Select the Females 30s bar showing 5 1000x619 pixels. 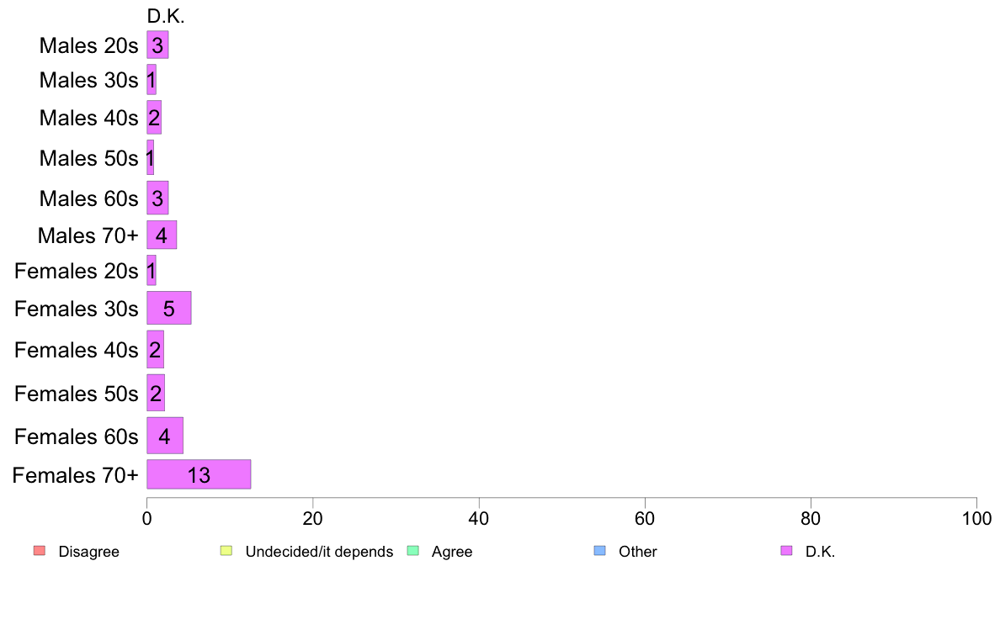(x=169, y=308)
